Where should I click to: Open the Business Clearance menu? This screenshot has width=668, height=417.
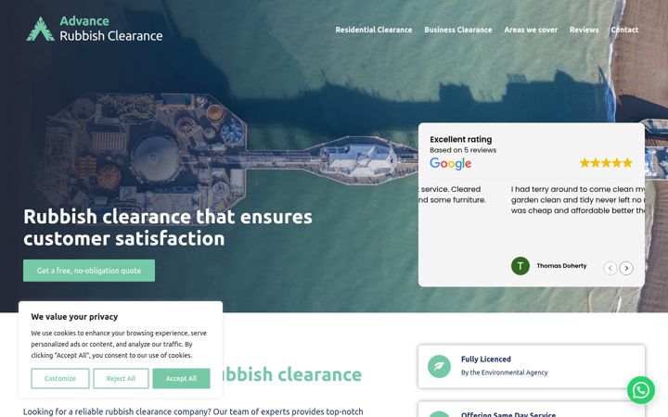(458, 30)
